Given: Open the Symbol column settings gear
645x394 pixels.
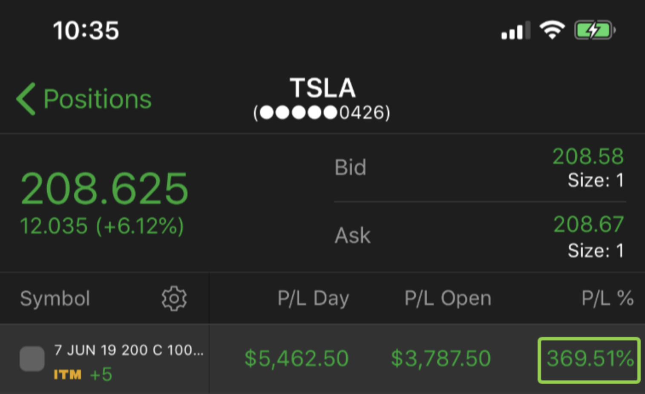Looking at the screenshot, I should [x=174, y=299].
